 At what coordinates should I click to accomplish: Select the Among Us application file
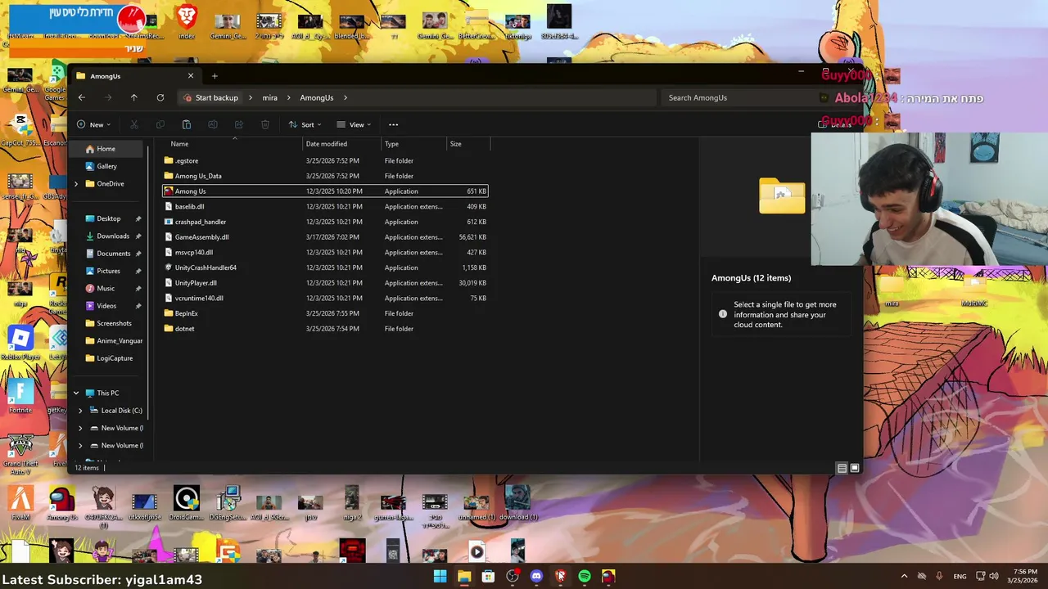pyautogui.click(x=325, y=191)
